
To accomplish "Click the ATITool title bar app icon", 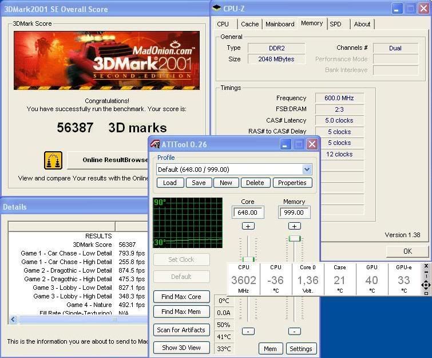I will click(x=155, y=144).
